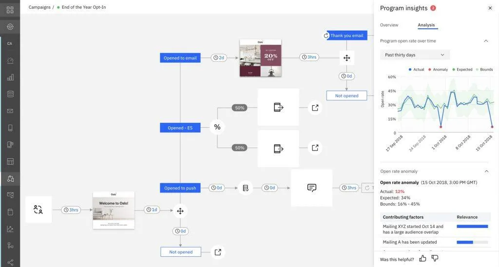The height and width of the screenshot is (267, 499).
Task: Click the 15 Oct anomaly point on chart
Action: pos(492,127)
